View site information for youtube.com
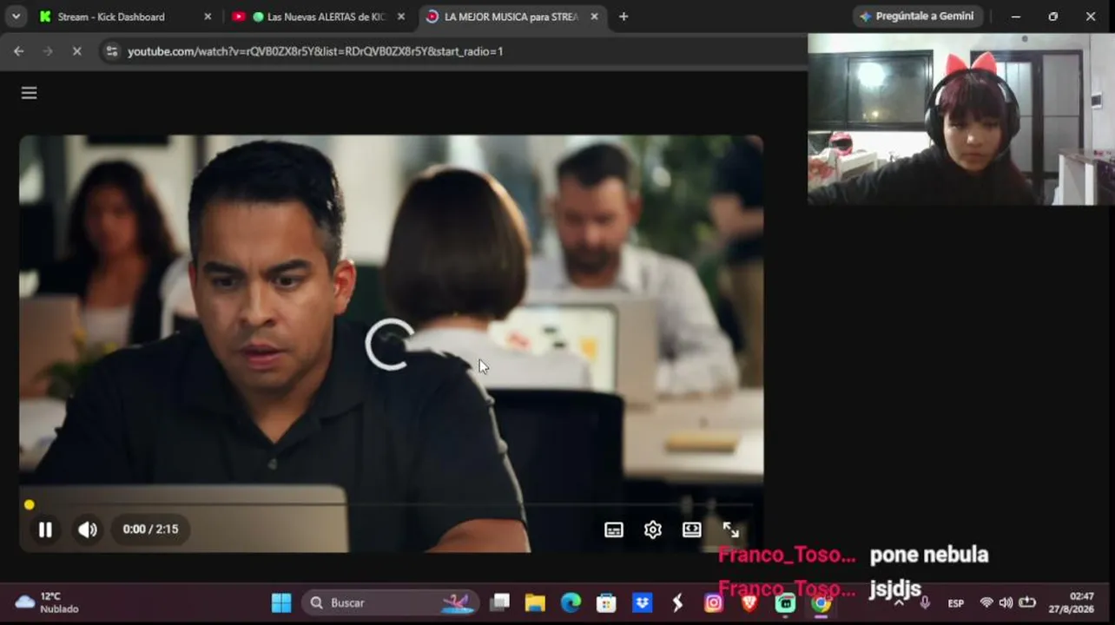This screenshot has width=1115, height=625. click(111, 51)
